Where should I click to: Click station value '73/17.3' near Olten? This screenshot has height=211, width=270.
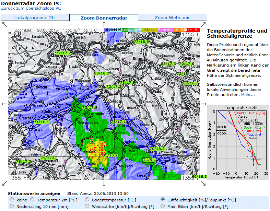(114, 87)
